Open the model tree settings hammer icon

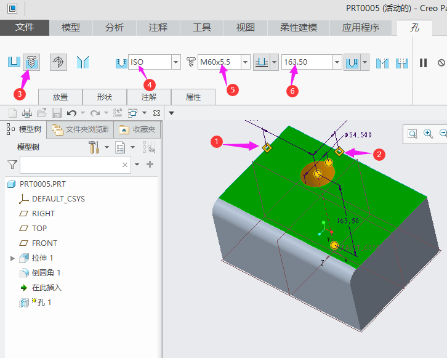tap(94, 147)
